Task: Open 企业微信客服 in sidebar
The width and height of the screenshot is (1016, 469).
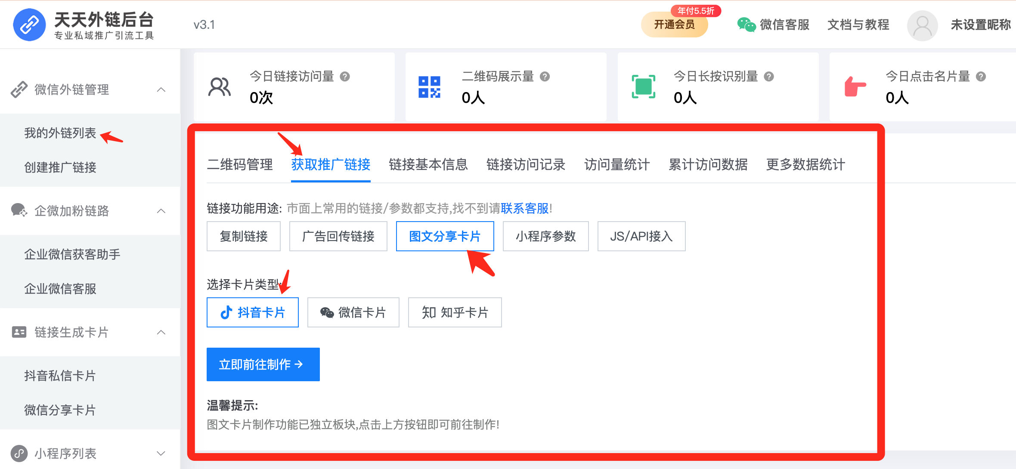Action: point(60,289)
